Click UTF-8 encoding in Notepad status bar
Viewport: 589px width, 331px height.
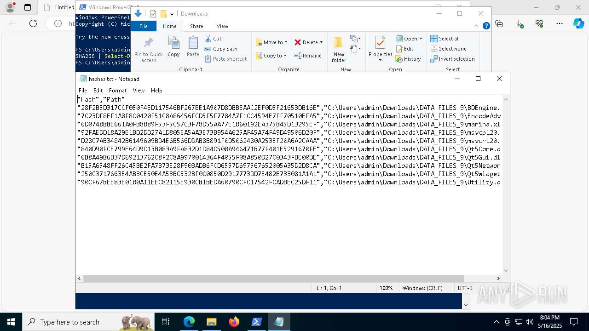tap(465, 288)
